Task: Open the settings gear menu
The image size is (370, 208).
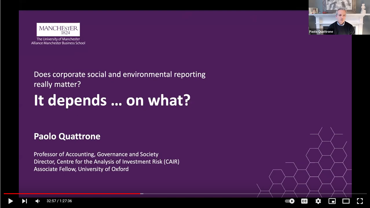Action: [318, 201]
